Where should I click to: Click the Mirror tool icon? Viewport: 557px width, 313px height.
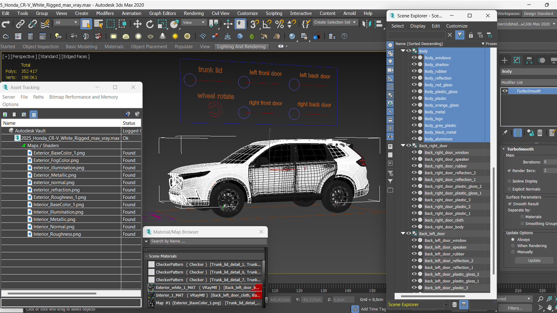point(367,24)
